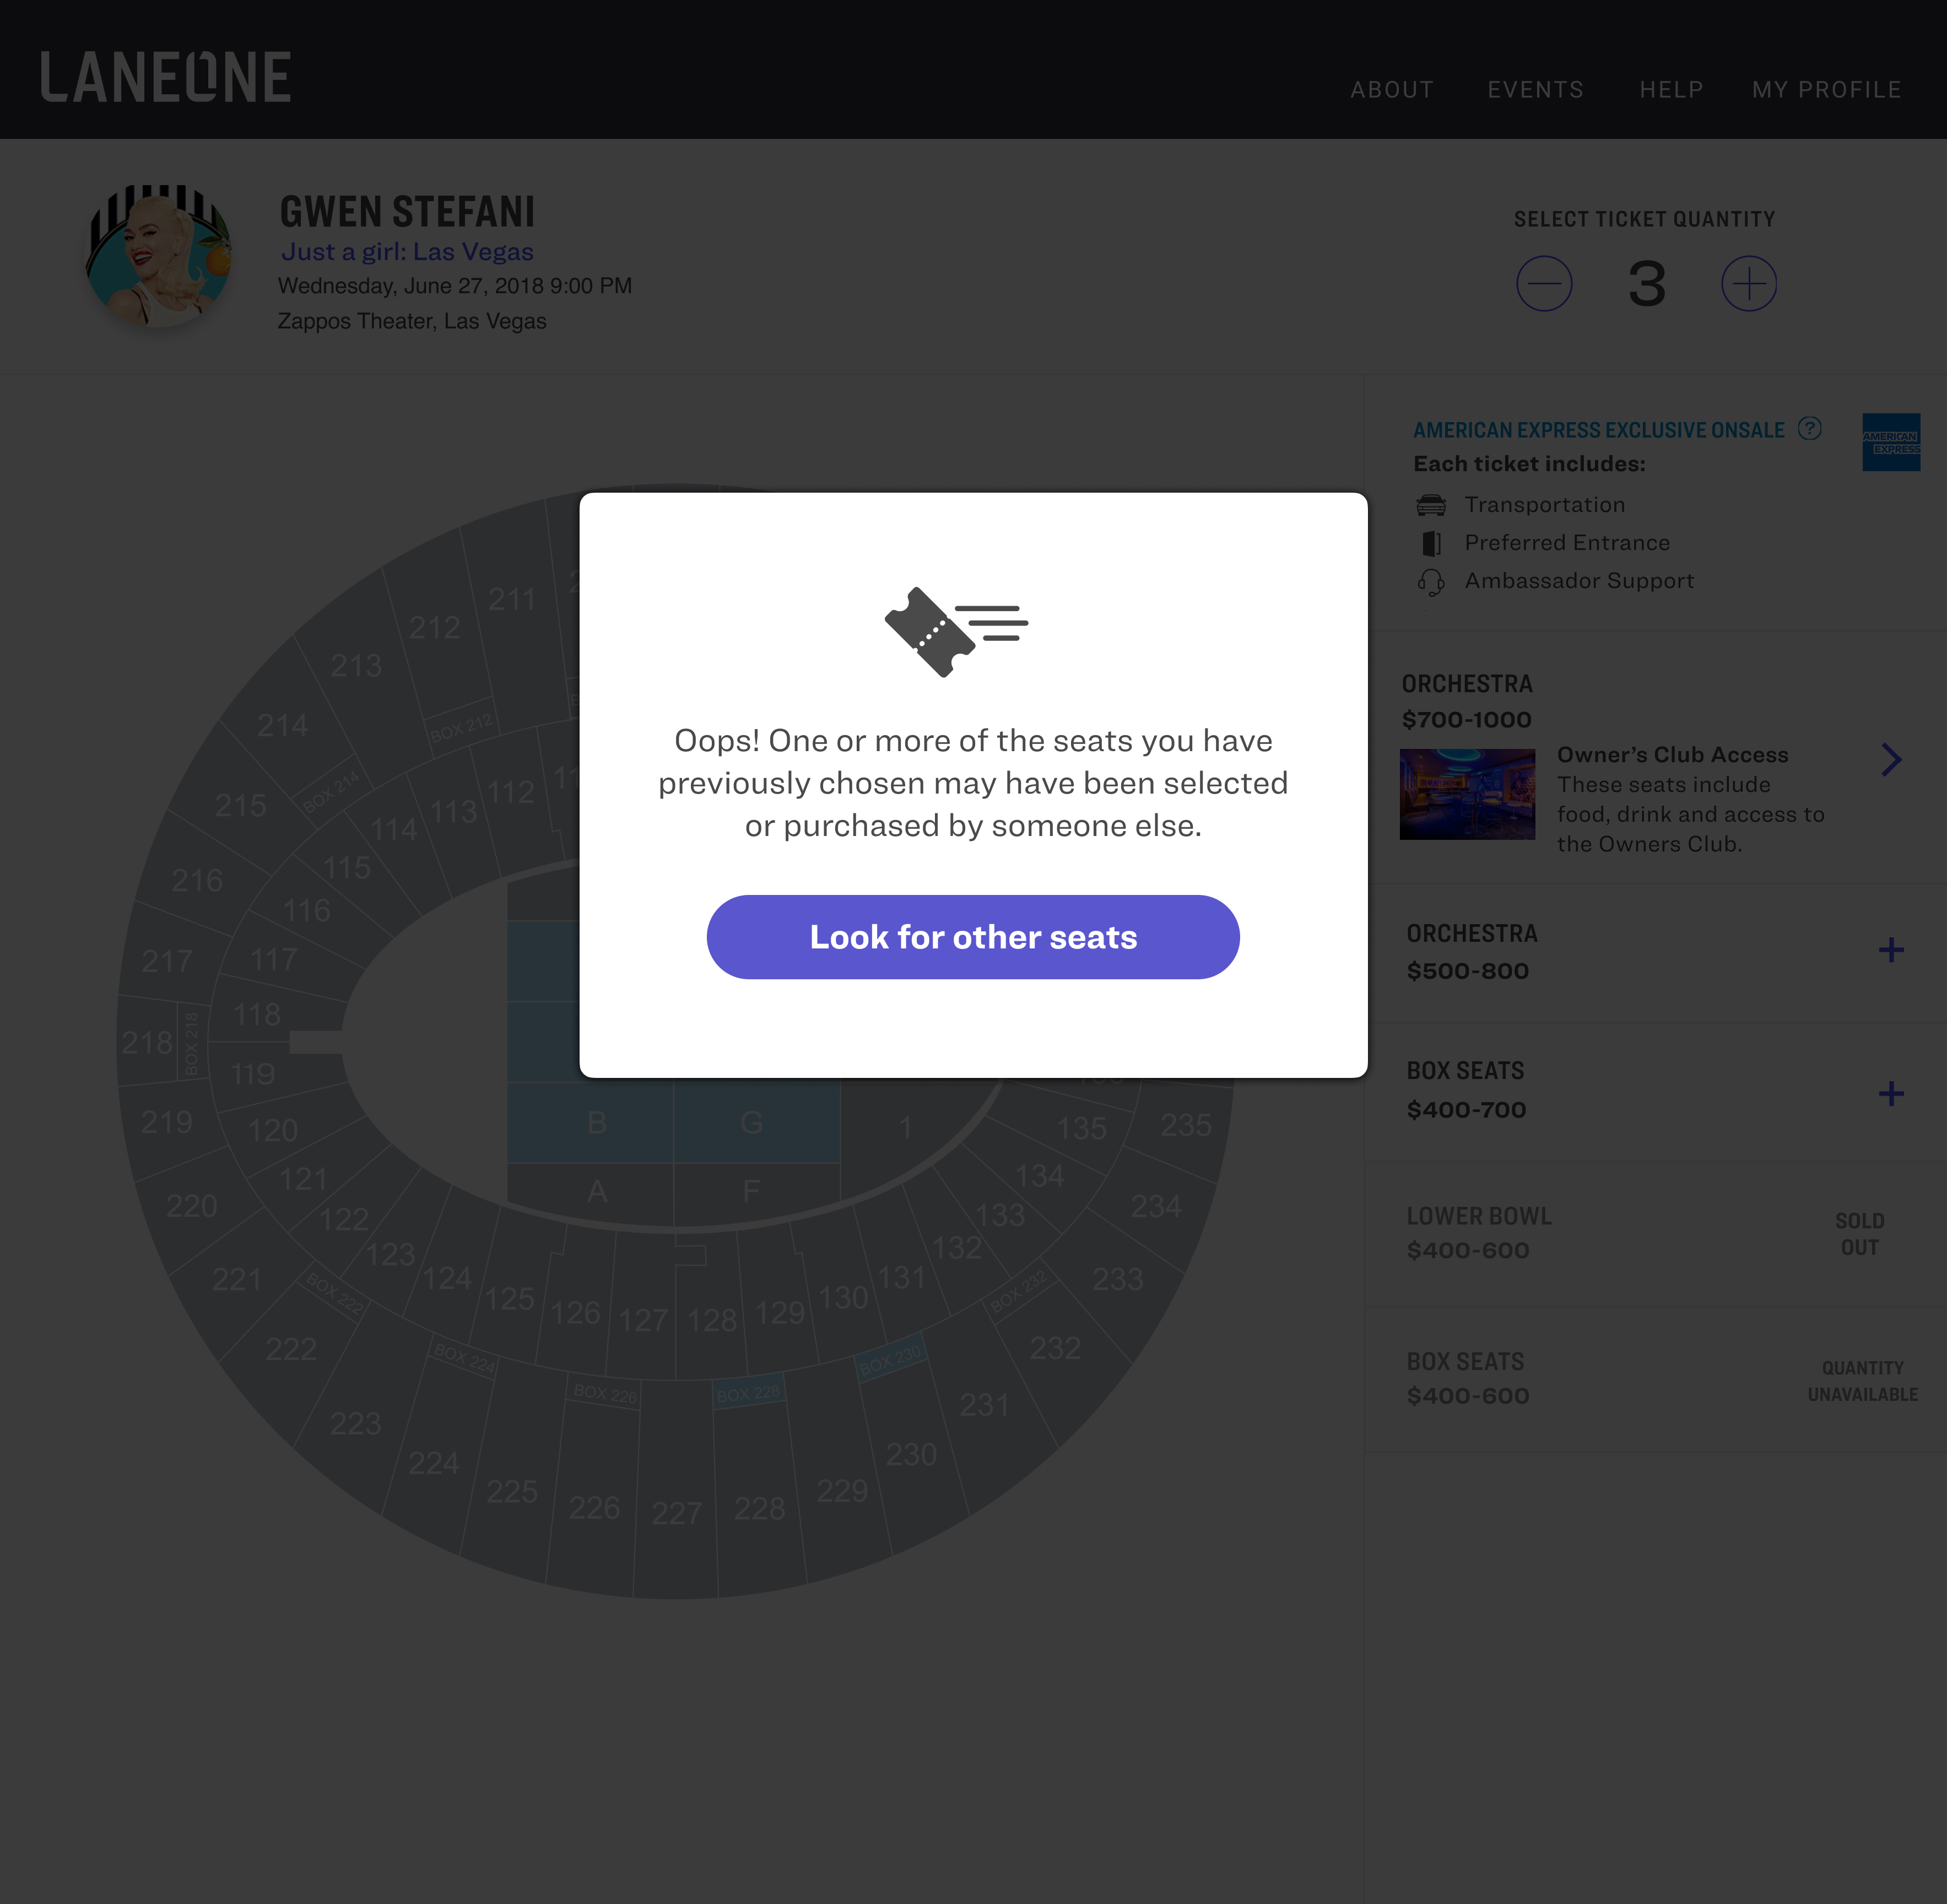Click the LaneOne logo
This screenshot has height=1904, width=1947.
click(x=166, y=78)
